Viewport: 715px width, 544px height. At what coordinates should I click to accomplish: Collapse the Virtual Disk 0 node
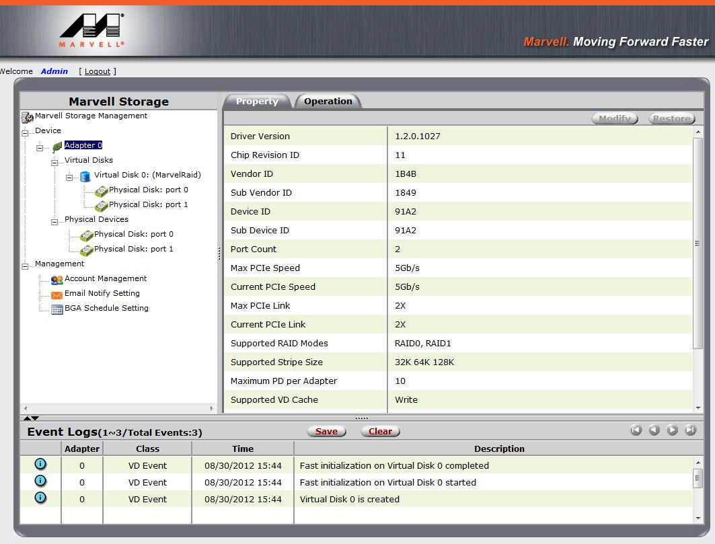(x=69, y=178)
